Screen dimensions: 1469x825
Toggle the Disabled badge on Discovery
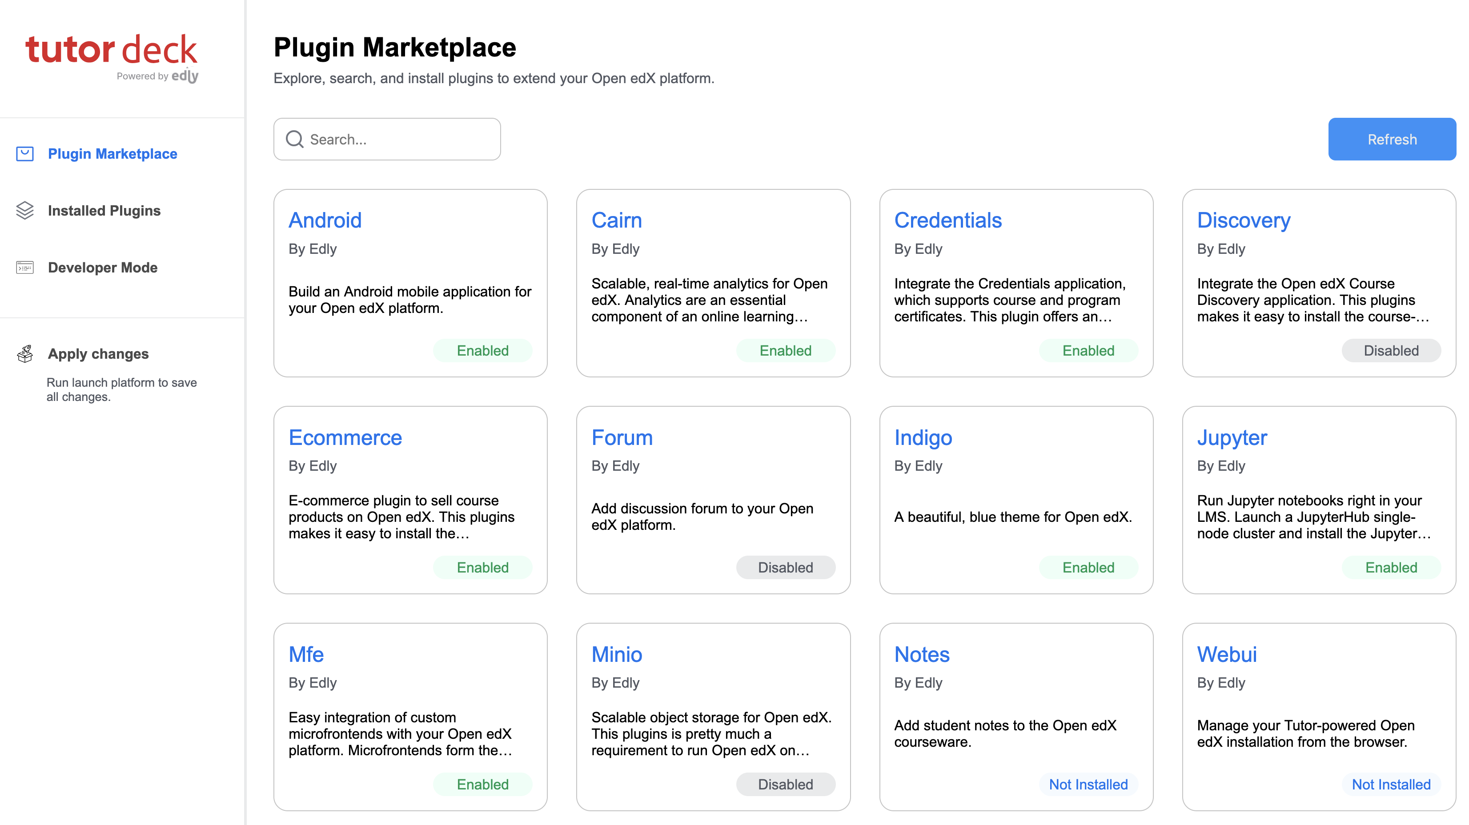[x=1391, y=351]
